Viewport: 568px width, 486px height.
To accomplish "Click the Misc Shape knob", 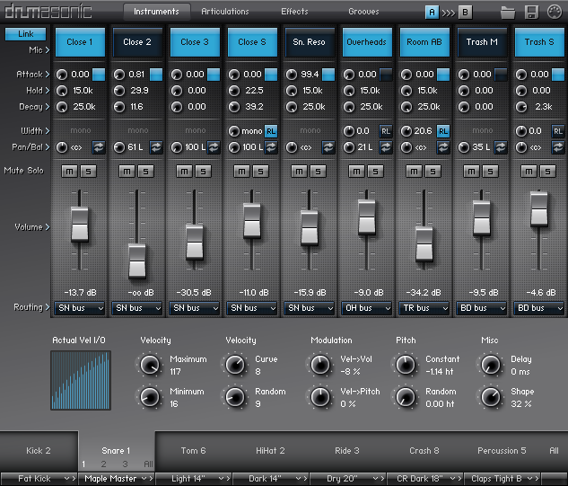I will point(491,397).
